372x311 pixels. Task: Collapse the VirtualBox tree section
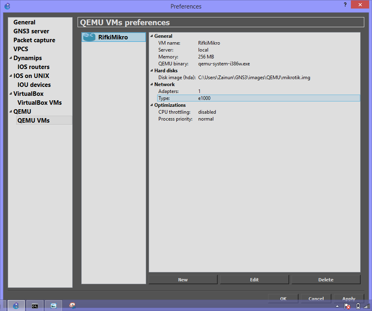(x=11, y=93)
